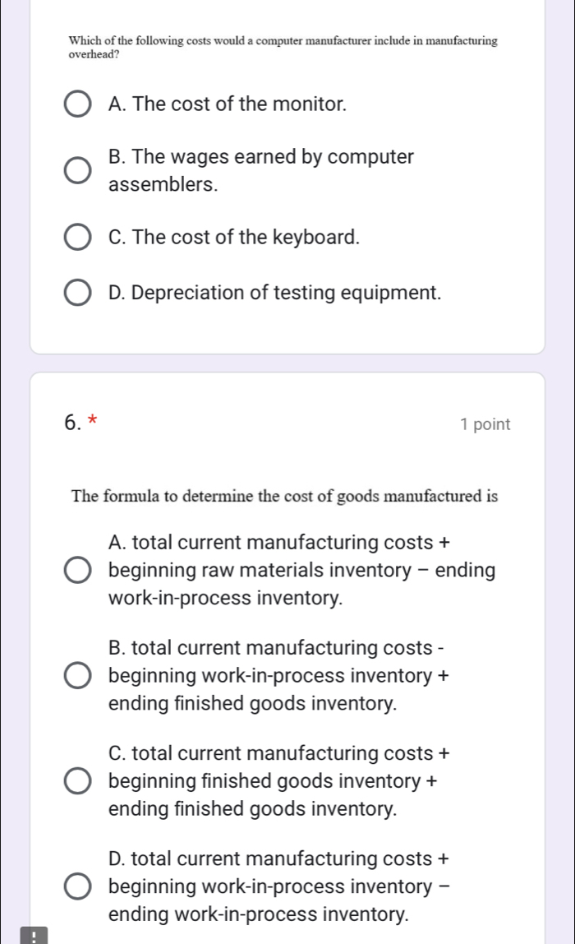Click the 'cost of goods manufactured' question text
575x944 pixels.
(x=285, y=497)
